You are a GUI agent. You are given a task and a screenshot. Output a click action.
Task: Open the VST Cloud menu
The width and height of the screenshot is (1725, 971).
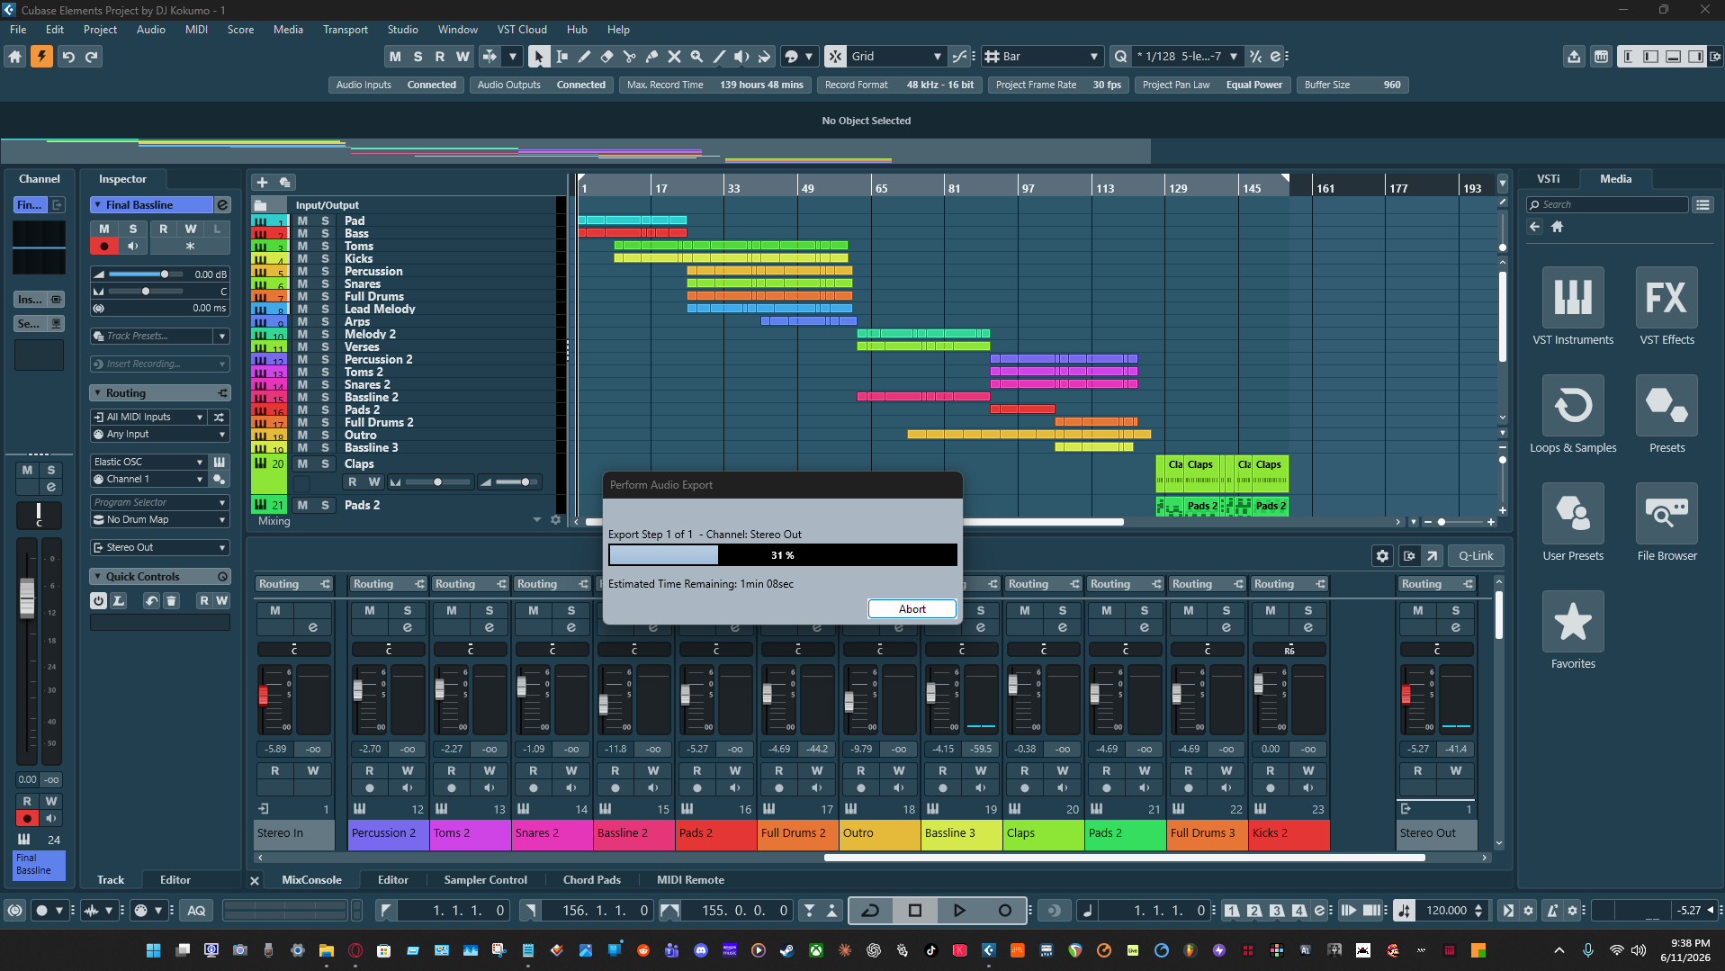(x=521, y=29)
